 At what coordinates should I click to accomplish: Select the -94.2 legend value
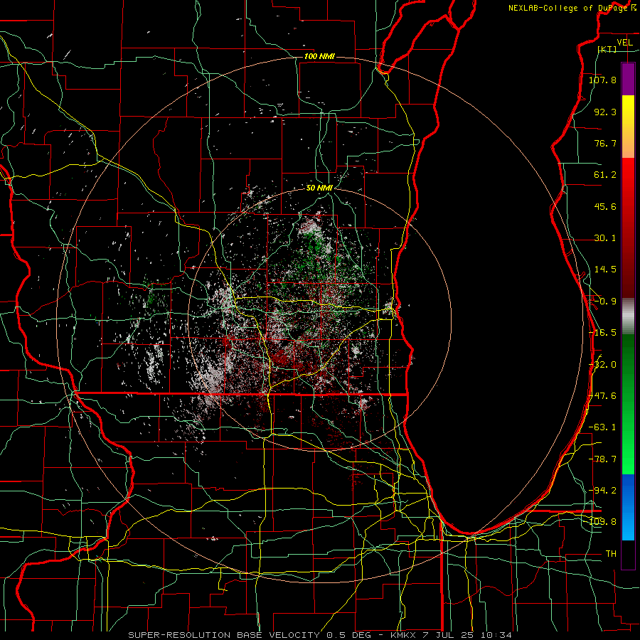tap(602, 490)
